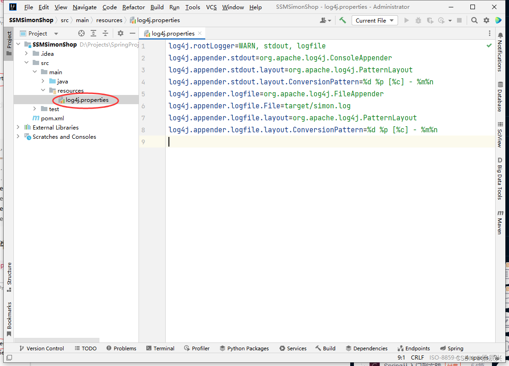This screenshot has width=509, height=366.
Task: Expand the .idea folder
Action: (27, 53)
